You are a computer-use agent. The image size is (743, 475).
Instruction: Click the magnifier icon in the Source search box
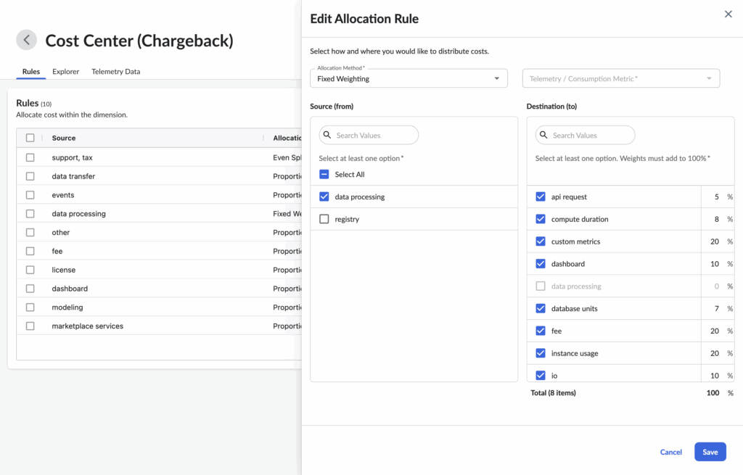pos(329,135)
